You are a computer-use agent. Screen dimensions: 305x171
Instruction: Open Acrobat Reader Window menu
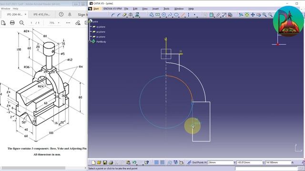click(x=5, y=9)
